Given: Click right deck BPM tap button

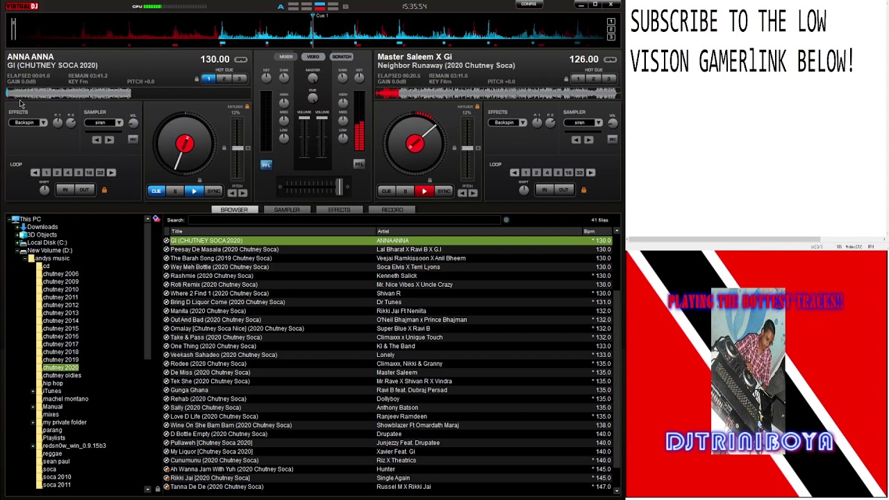Looking at the screenshot, I should [610, 60].
